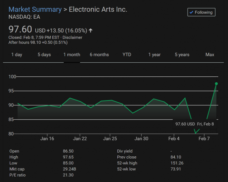Select the 6 months range tab
This screenshot has width=228, height=182.
[99, 55]
